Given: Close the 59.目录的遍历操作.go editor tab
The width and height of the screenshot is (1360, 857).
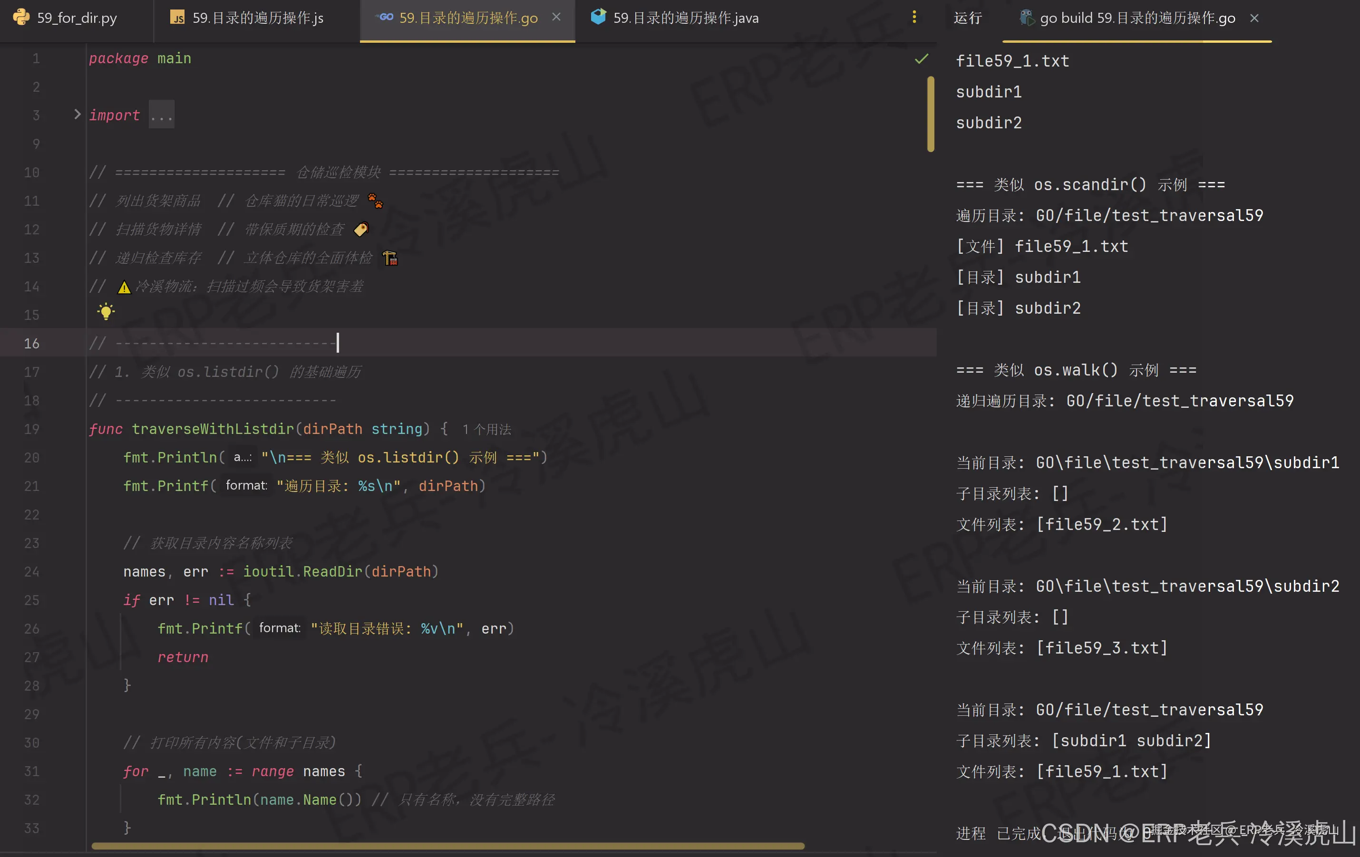Looking at the screenshot, I should click(x=556, y=18).
